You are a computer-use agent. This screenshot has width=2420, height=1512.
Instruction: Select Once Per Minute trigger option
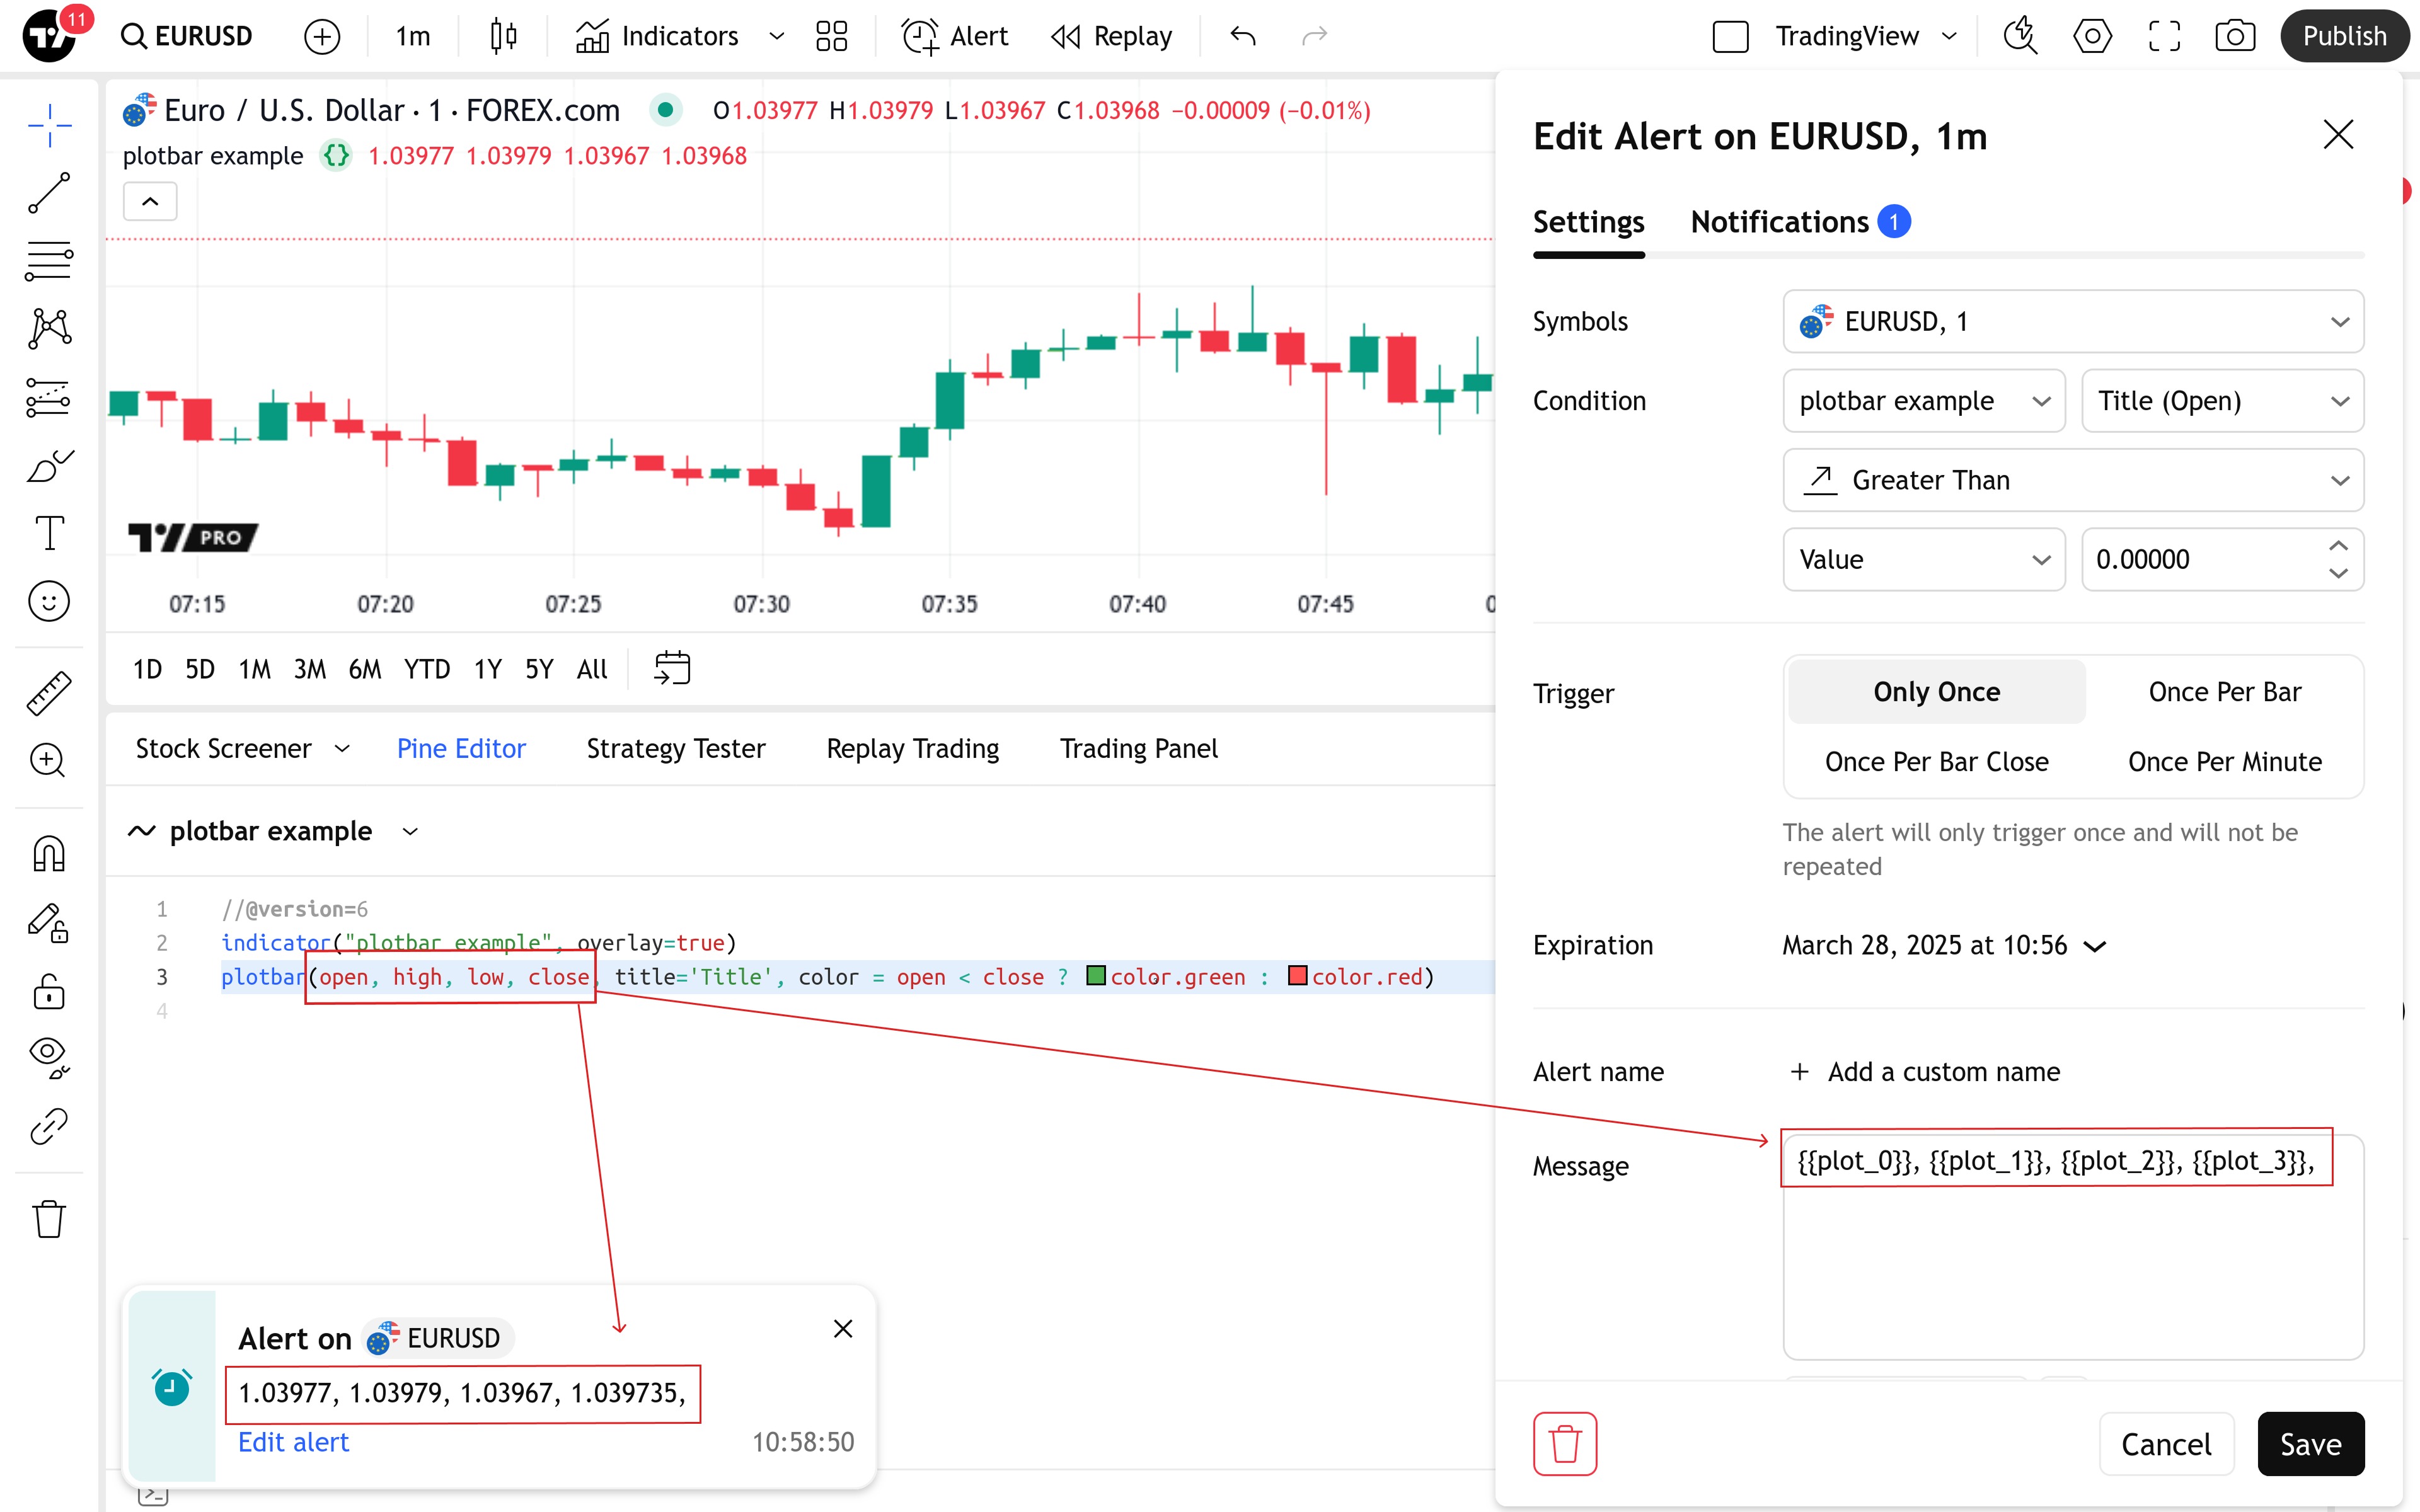pos(2224,762)
